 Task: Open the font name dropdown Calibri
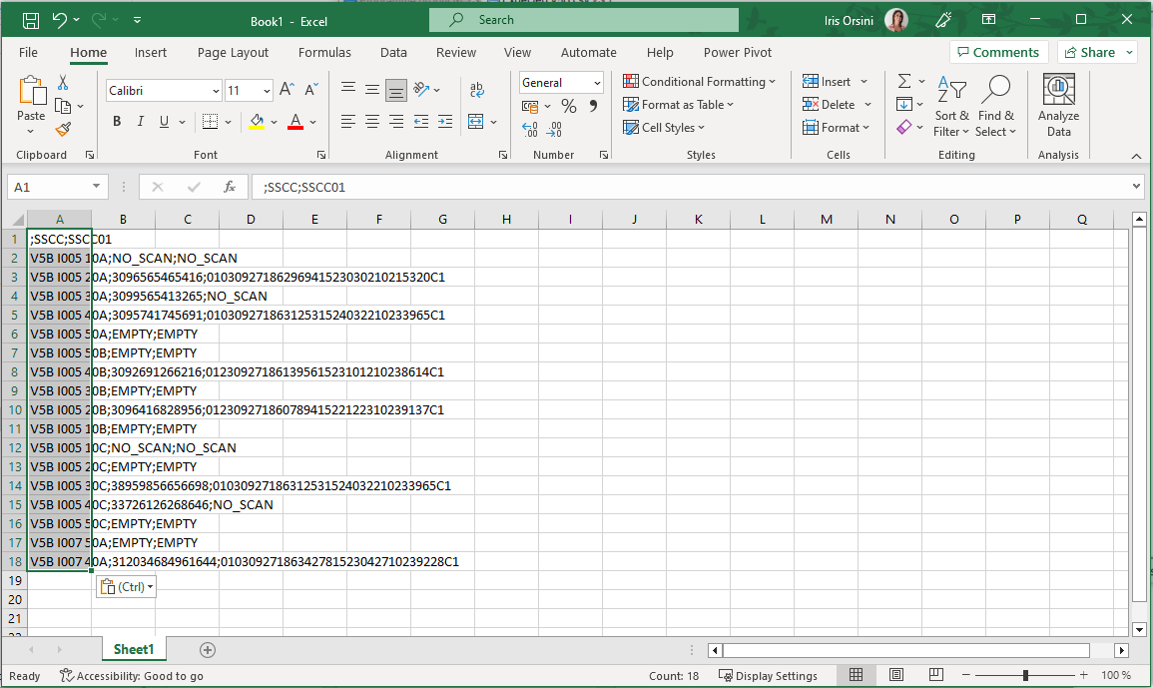216,91
